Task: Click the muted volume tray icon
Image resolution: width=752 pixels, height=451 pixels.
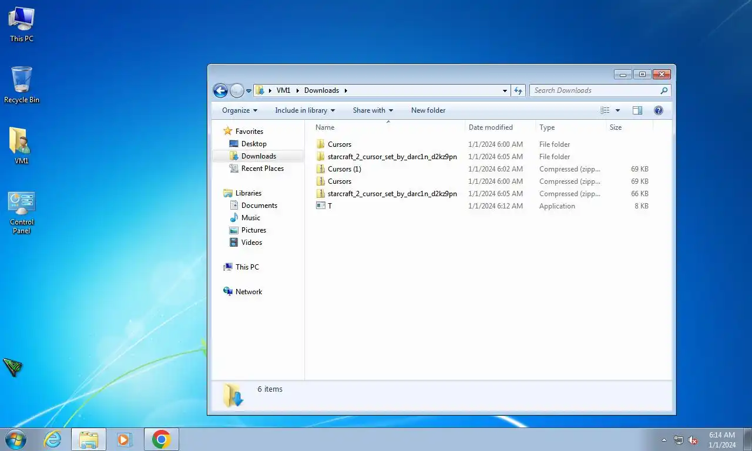Action: (693, 440)
